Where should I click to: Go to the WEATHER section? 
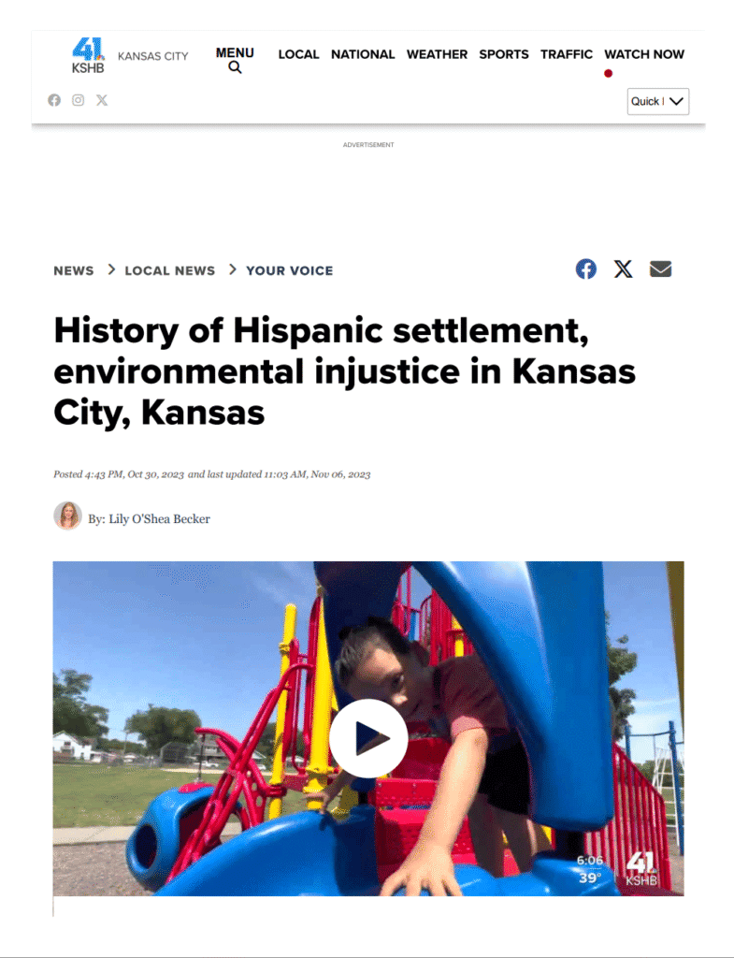(x=438, y=54)
